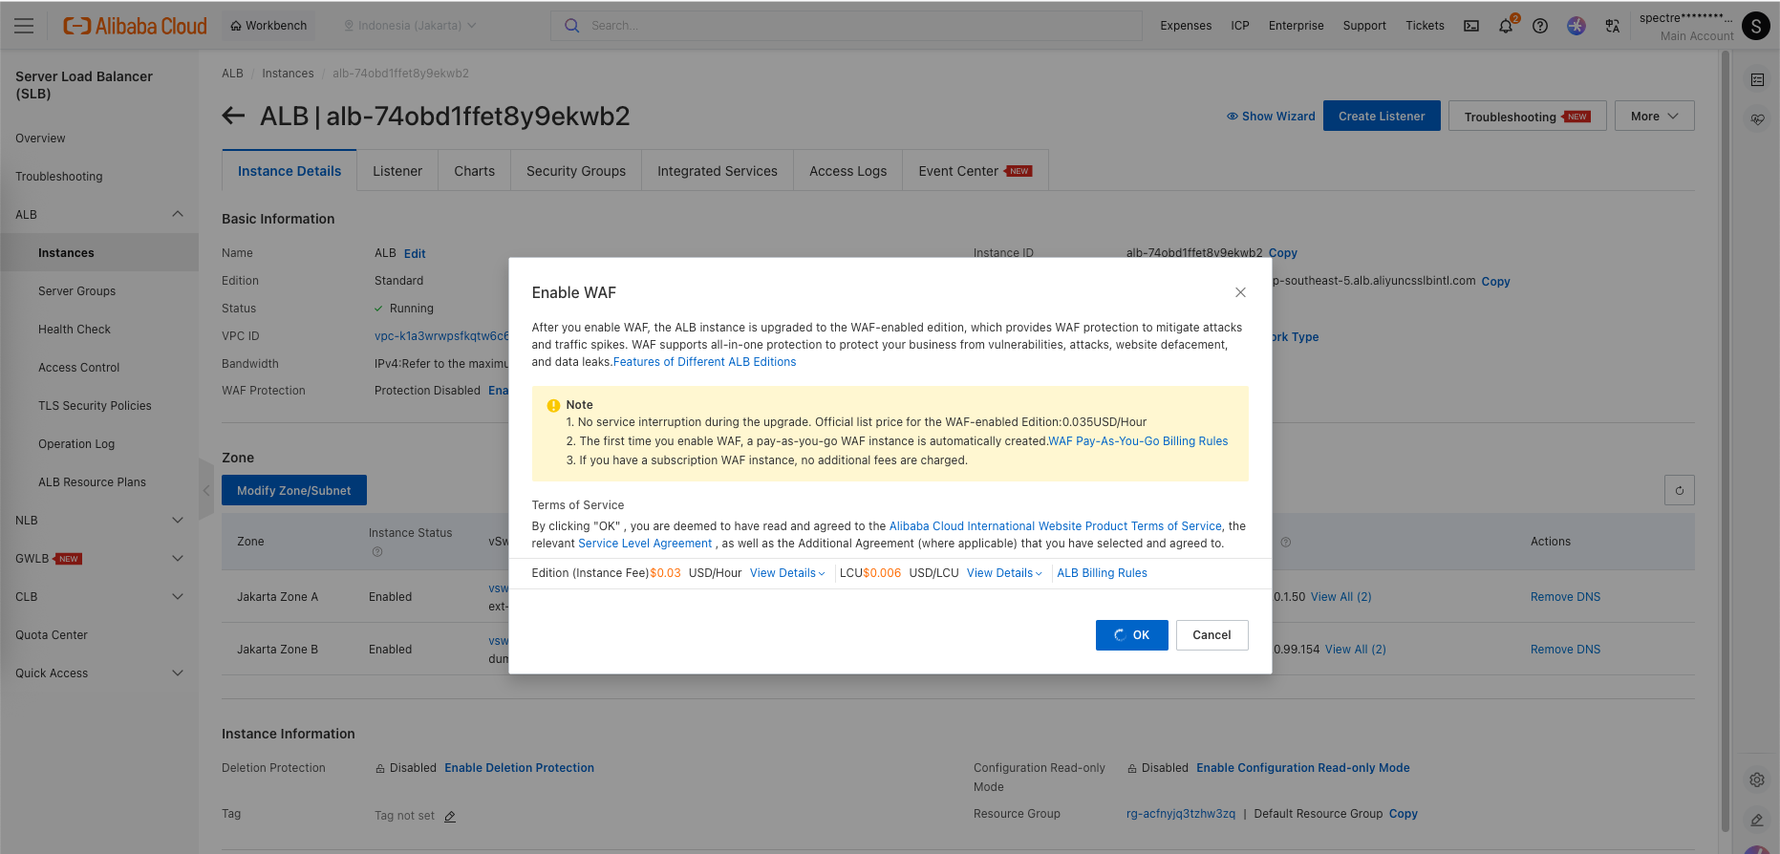Open the Cloud Shell terminal icon

coord(1471,26)
